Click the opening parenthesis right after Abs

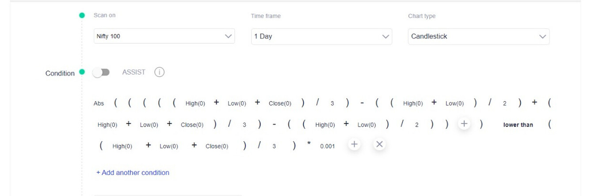[116, 103]
